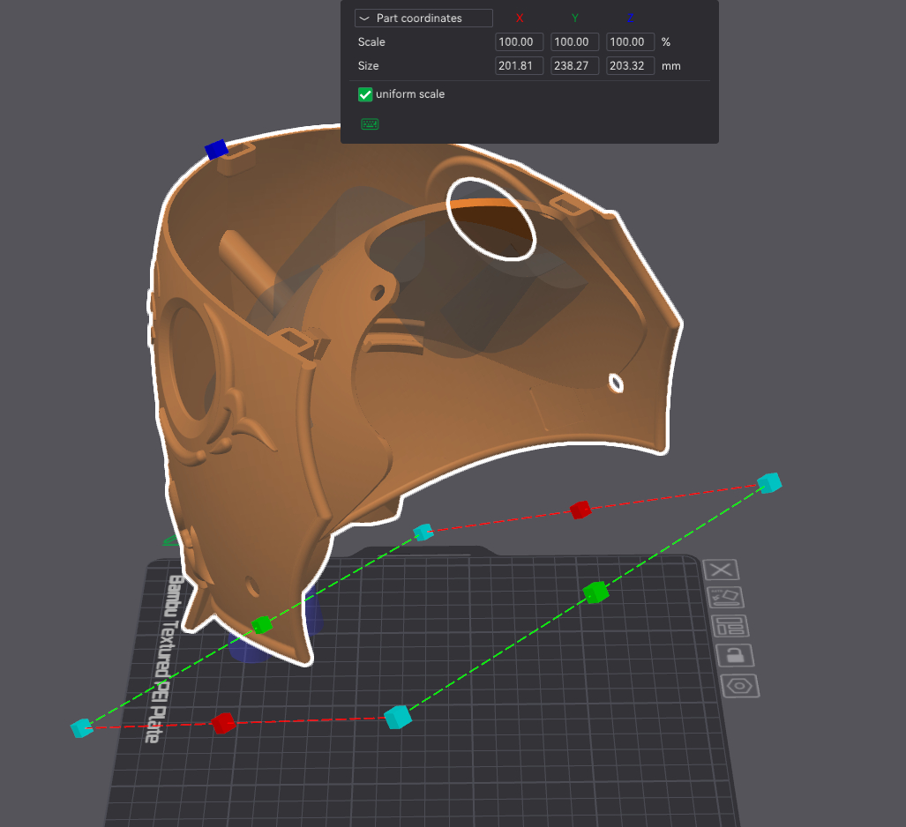
Task: Uncheck the uniform scale checkbox
Action: (365, 94)
